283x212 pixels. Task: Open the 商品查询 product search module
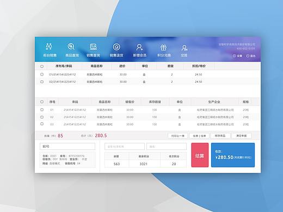(x=72, y=50)
